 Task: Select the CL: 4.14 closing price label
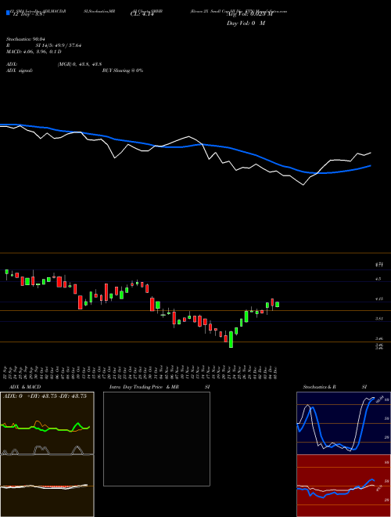click(142, 14)
